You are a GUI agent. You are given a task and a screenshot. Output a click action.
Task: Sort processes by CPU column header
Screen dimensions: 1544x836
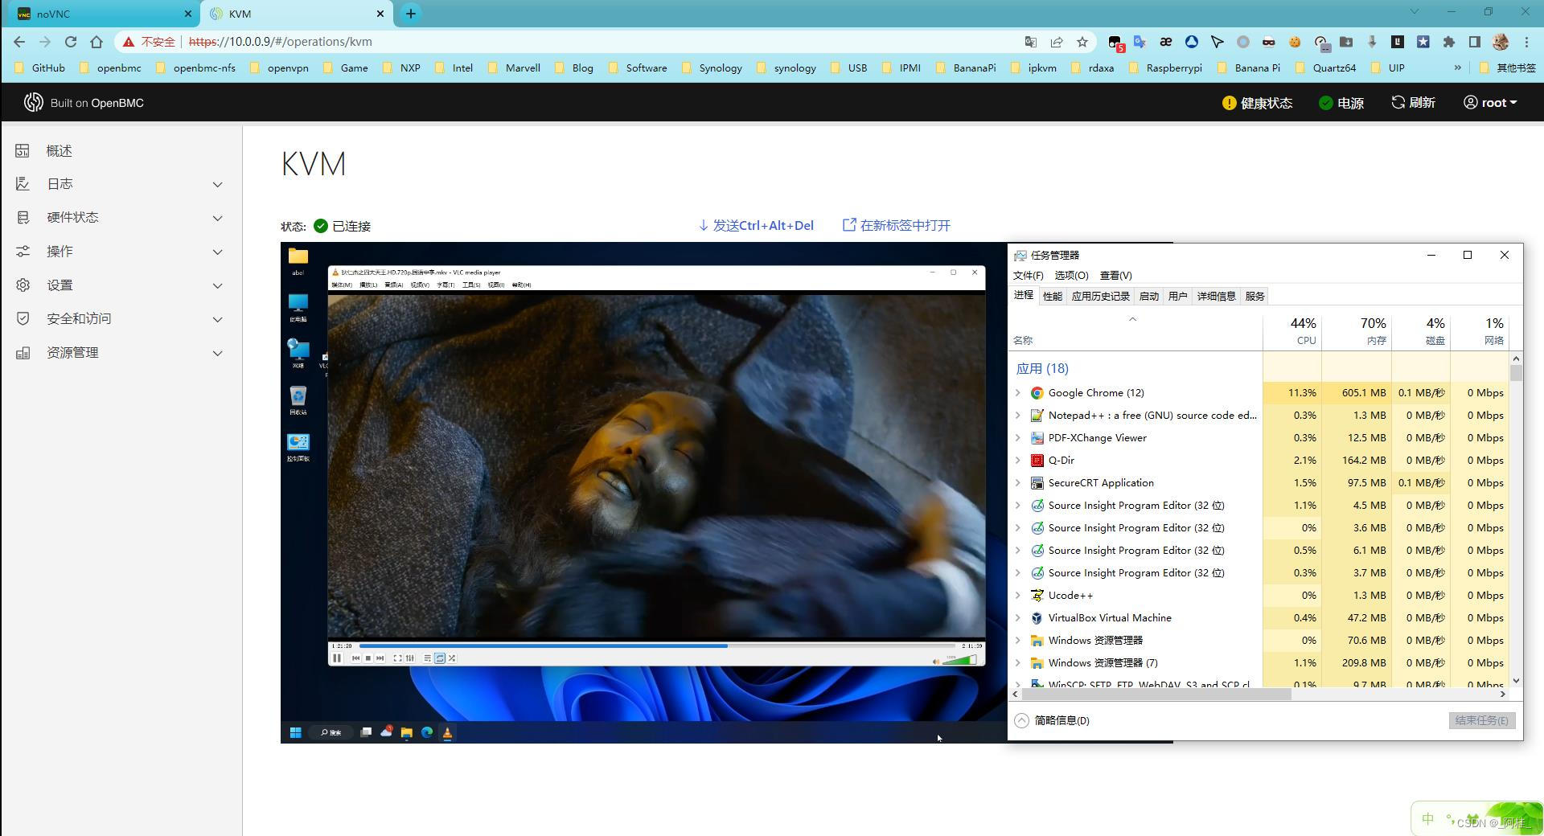(1292, 331)
